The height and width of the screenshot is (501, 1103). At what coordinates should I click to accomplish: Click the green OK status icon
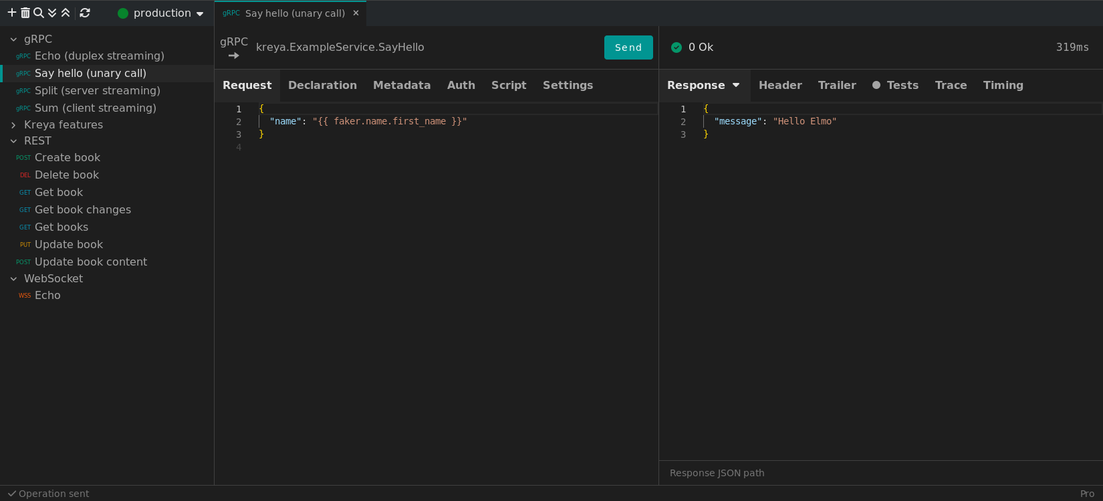[x=677, y=47]
